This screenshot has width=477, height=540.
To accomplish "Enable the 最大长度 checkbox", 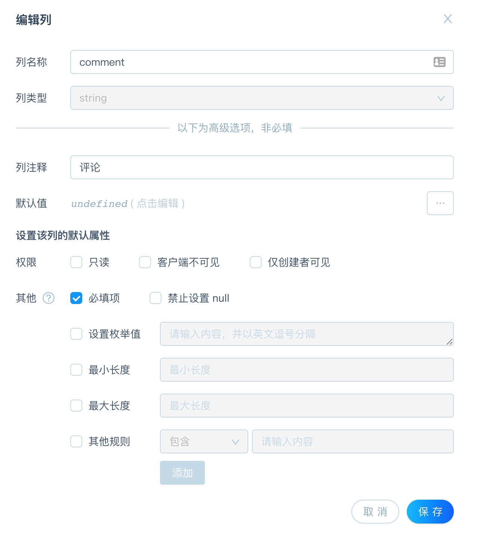I will [76, 406].
